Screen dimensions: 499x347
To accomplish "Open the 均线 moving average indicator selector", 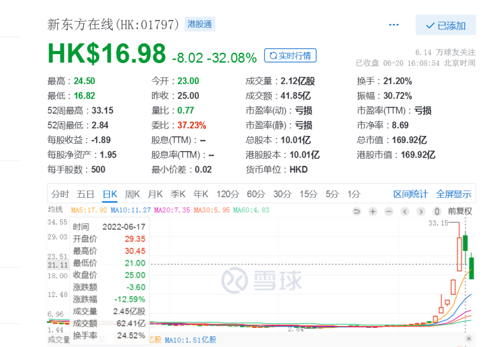I will [55, 209].
